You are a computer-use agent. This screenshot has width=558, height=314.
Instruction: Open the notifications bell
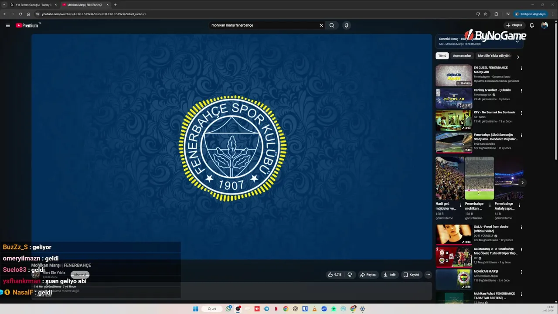(x=532, y=25)
